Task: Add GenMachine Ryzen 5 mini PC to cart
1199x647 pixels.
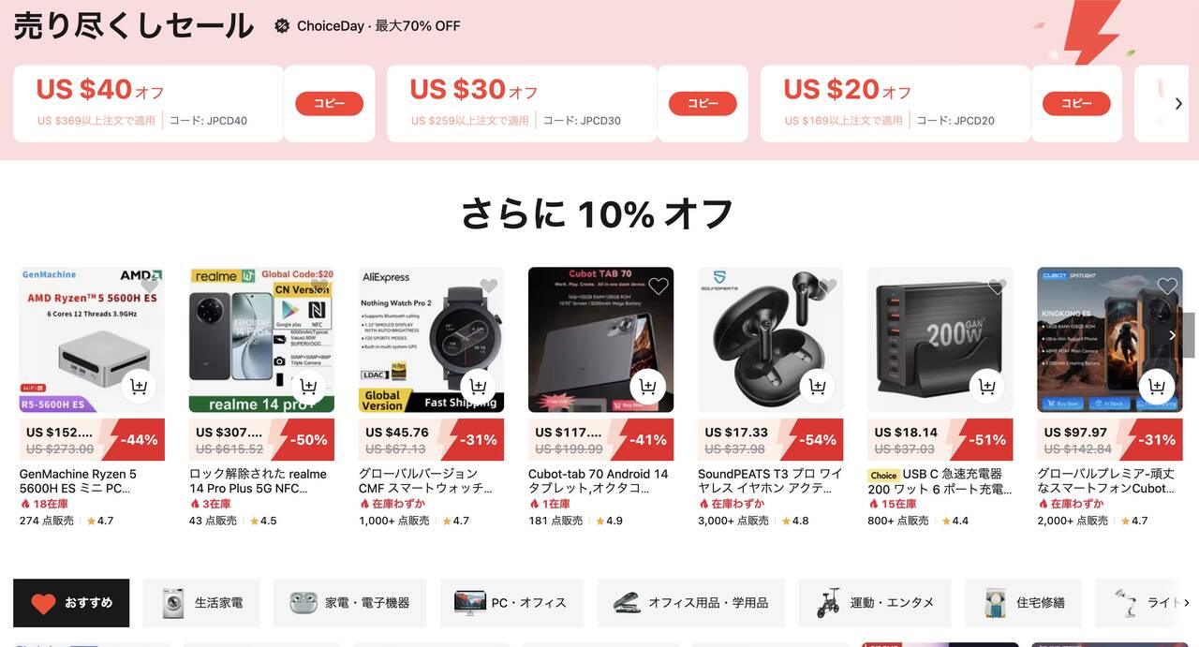Action: (x=139, y=386)
